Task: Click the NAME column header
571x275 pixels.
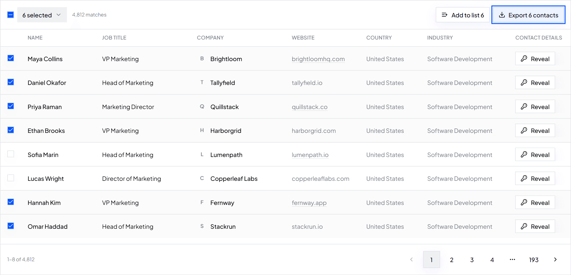Action: pos(35,38)
